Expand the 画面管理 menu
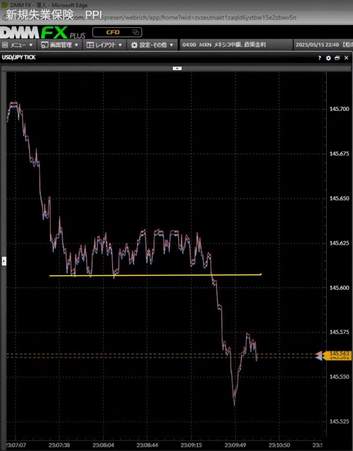 coord(60,45)
